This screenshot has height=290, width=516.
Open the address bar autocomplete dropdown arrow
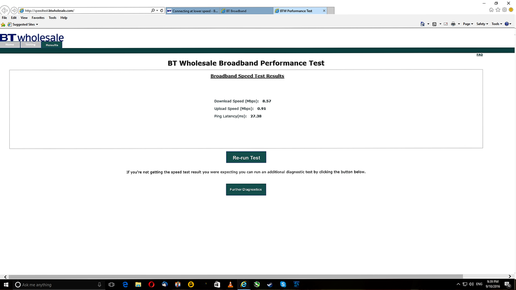(158, 10)
